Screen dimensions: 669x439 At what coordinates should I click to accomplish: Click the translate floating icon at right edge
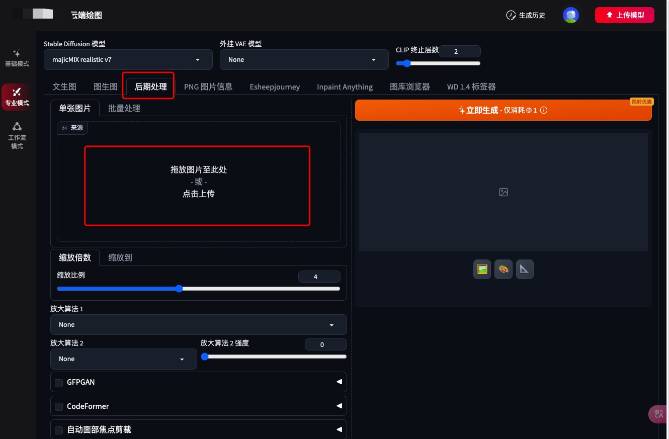pyautogui.click(x=658, y=414)
